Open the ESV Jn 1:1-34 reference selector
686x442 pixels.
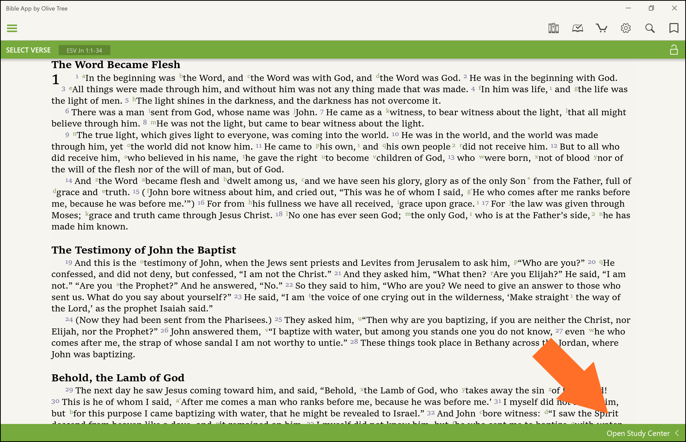(84, 51)
